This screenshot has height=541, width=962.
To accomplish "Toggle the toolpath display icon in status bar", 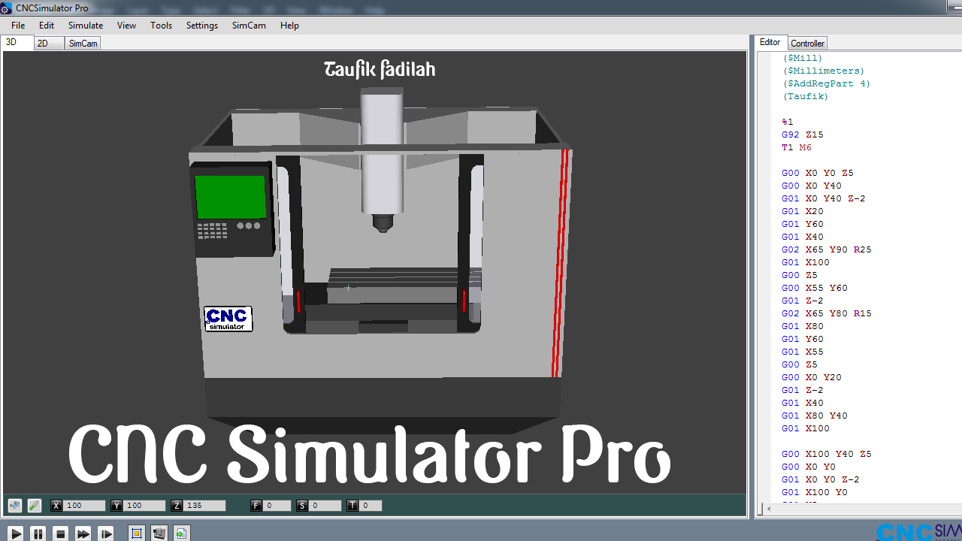I will click(14, 506).
